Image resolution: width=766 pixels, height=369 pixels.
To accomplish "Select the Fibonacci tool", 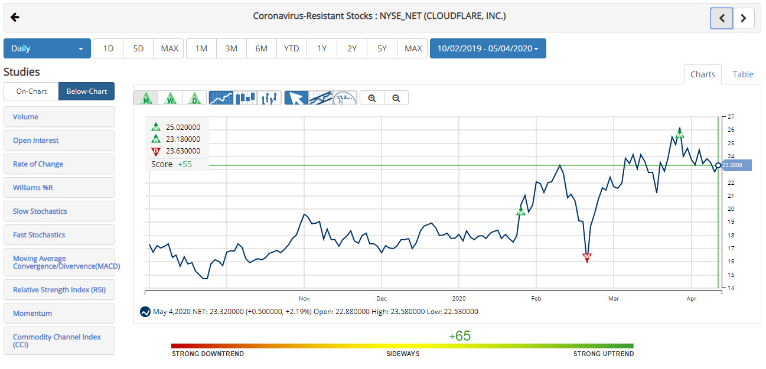I will pyautogui.click(x=345, y=98).
